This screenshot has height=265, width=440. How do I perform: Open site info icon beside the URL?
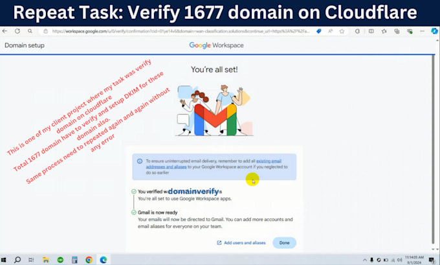coord(45,31)
